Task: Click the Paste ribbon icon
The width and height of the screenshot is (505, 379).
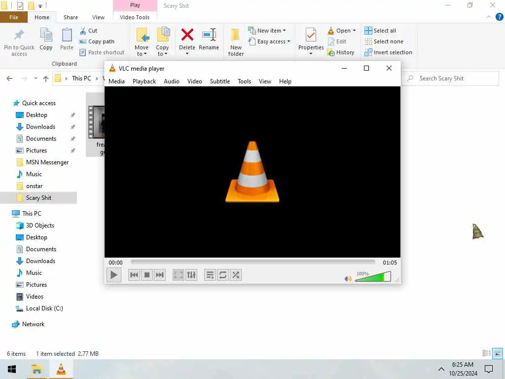Action: point(67,39)
